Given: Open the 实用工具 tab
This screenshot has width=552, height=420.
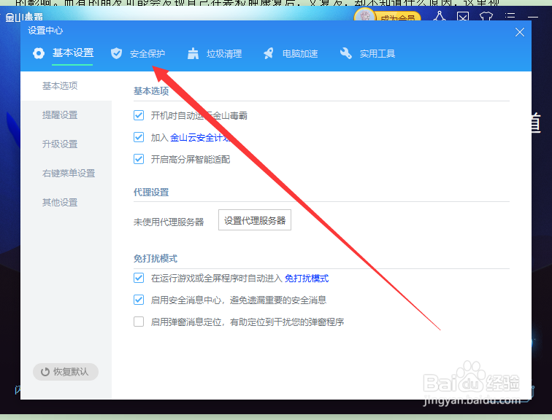Looking at the screenshot, I should tap(377, 54).
